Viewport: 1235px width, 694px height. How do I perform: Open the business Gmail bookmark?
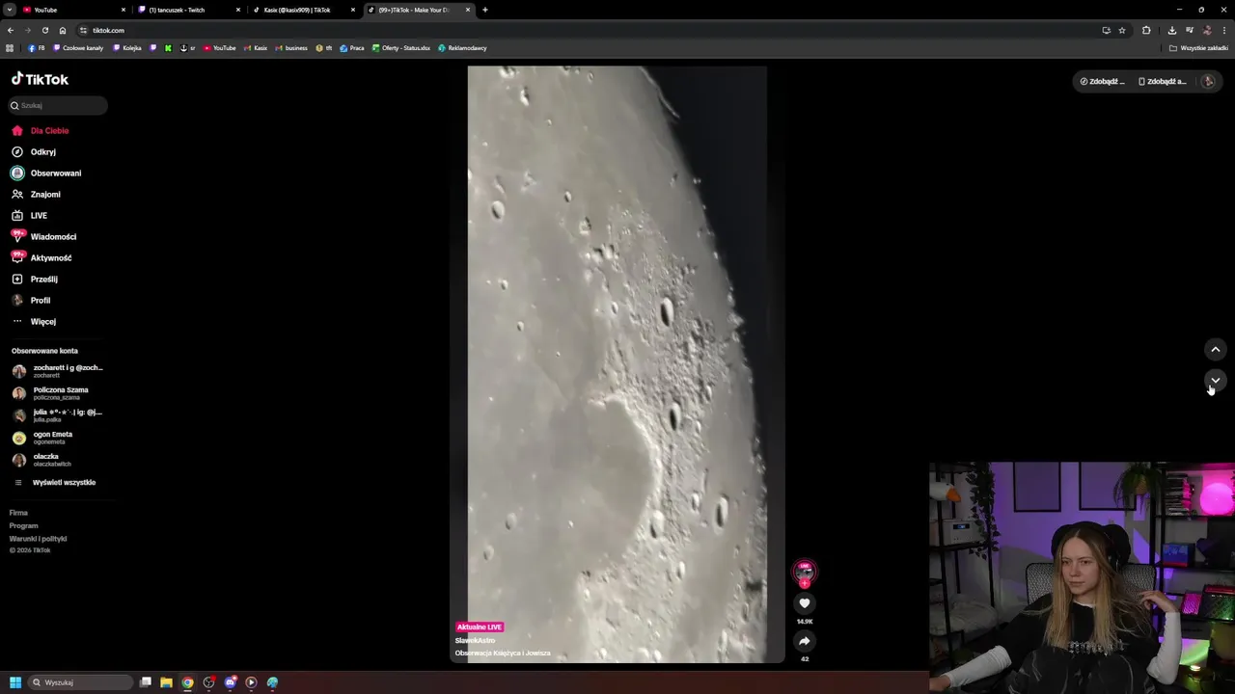(291, 48)
